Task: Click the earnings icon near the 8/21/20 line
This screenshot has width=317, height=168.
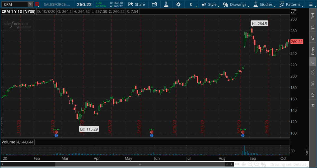Action: (x=243, y=132)
